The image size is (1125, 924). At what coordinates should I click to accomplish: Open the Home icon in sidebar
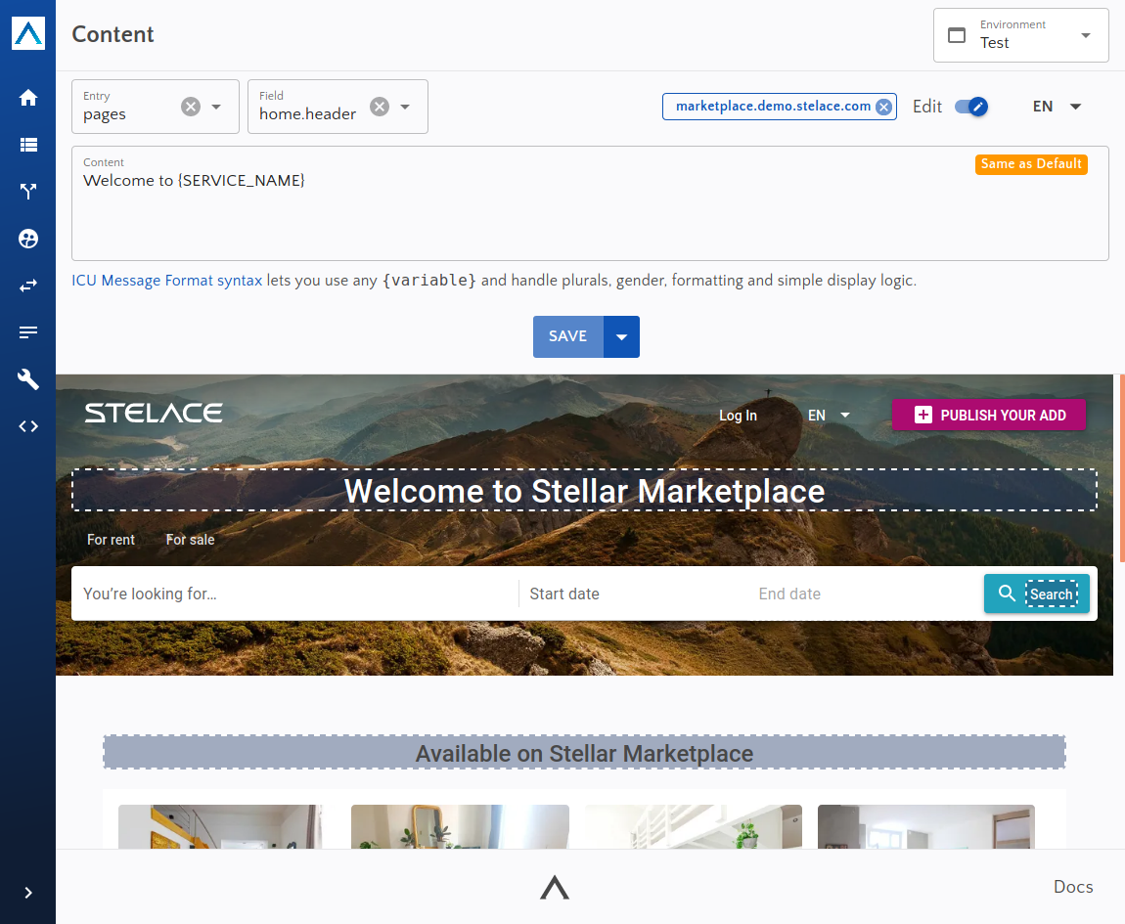pyautogui.click(x=28, y=98)
